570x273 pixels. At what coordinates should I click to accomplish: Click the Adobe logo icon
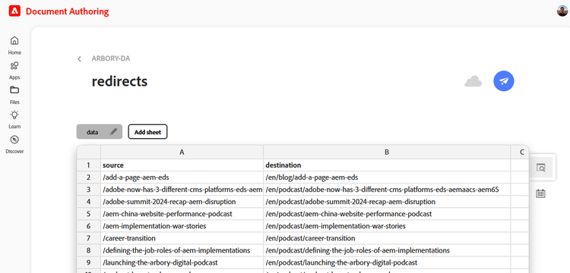click(14, 11)
